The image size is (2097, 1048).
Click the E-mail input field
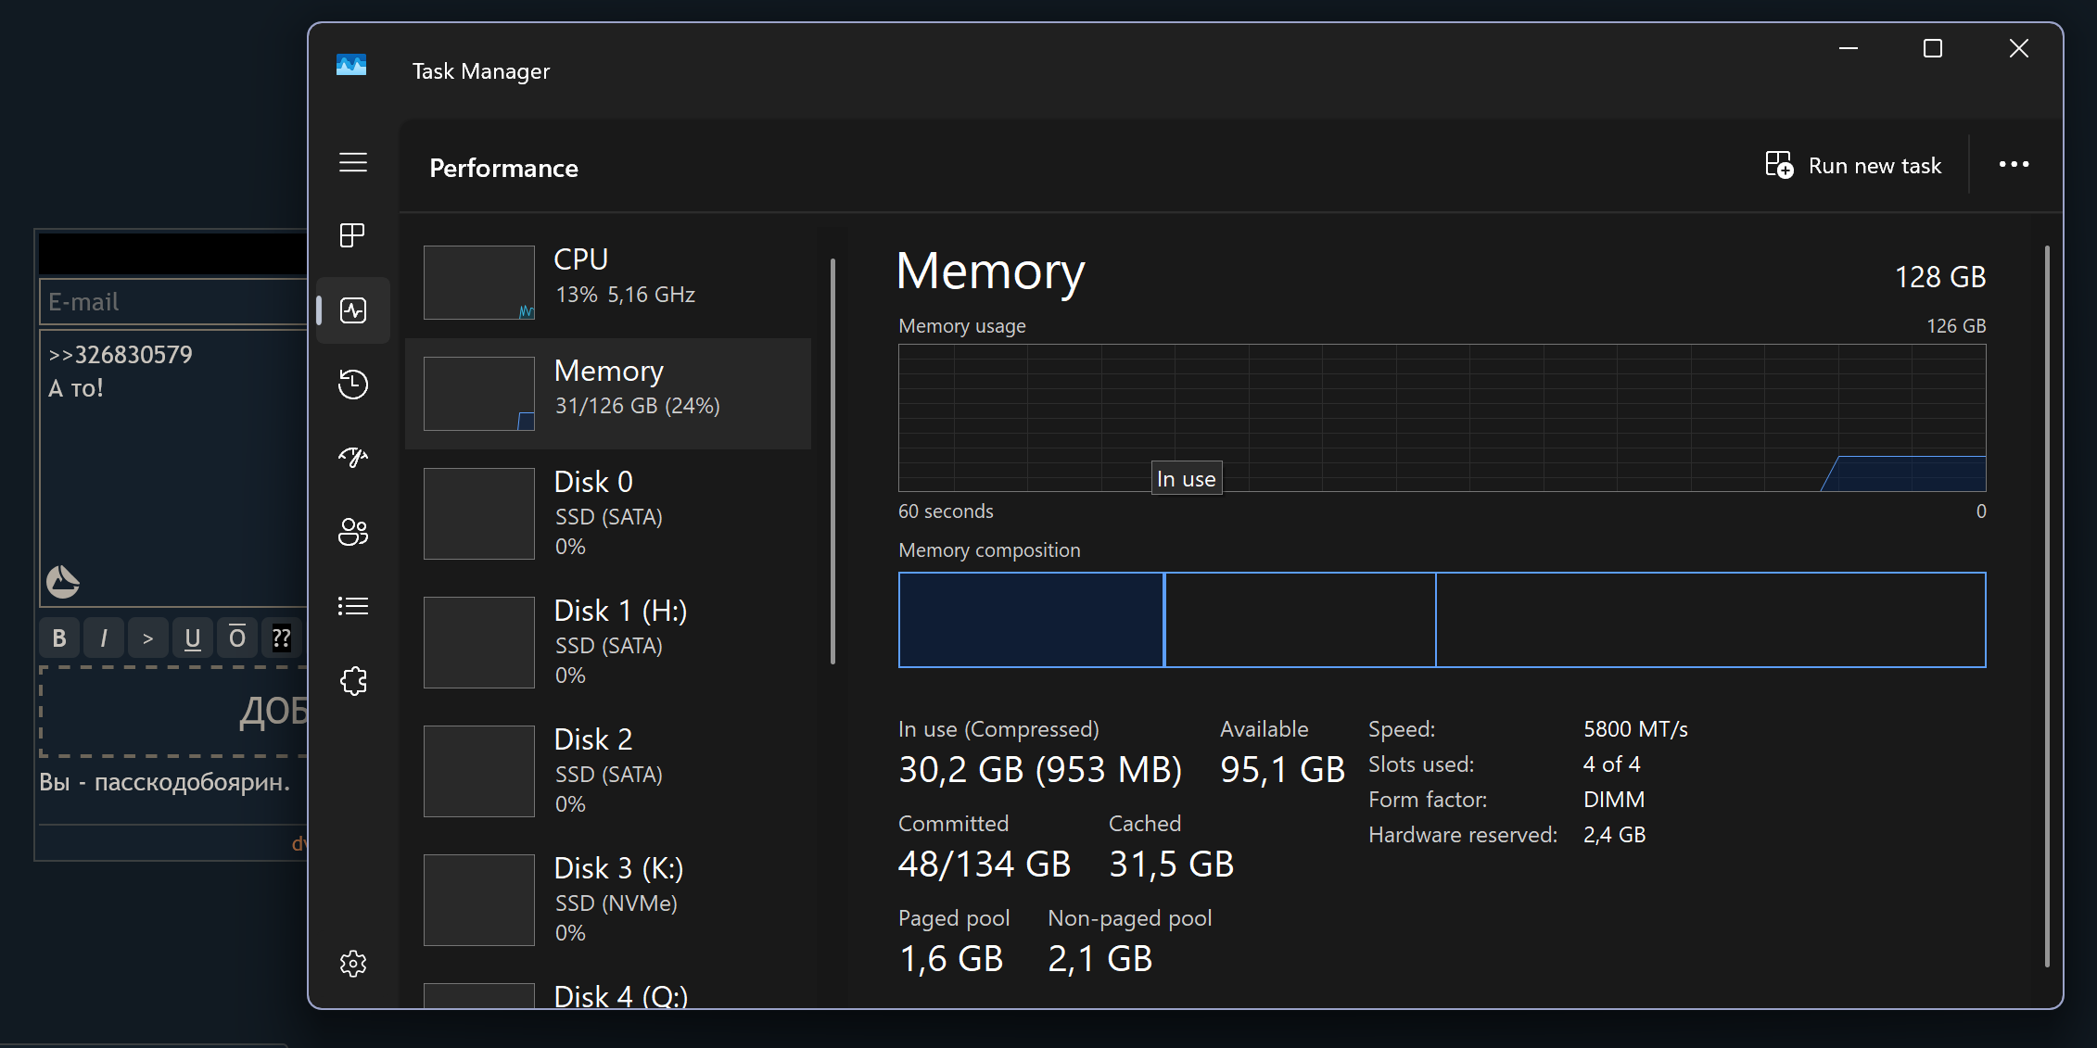[x=173, y=302]
